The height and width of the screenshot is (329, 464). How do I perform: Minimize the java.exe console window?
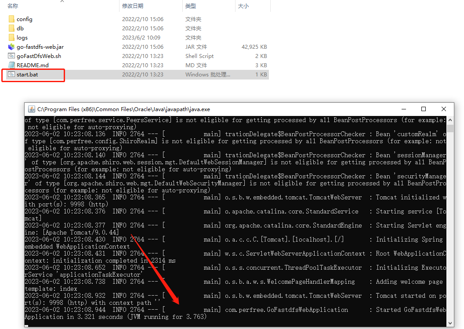click(x=404, y=109)
